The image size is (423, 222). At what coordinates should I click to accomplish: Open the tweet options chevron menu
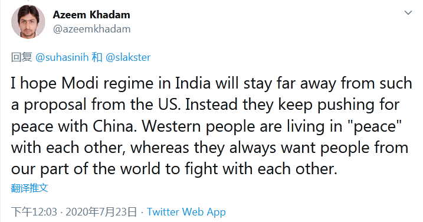click(x=408, y=12)
